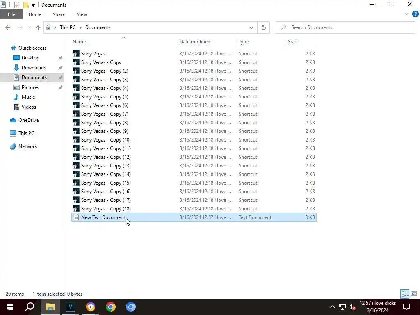Click the Search Documents field
This screenshot has width=420, height=315.
click(345, 27)
